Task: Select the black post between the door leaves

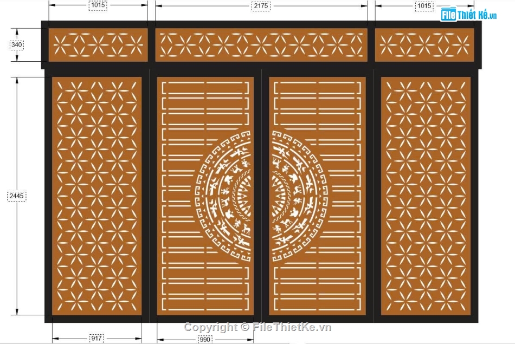Action: click(261, 196)
